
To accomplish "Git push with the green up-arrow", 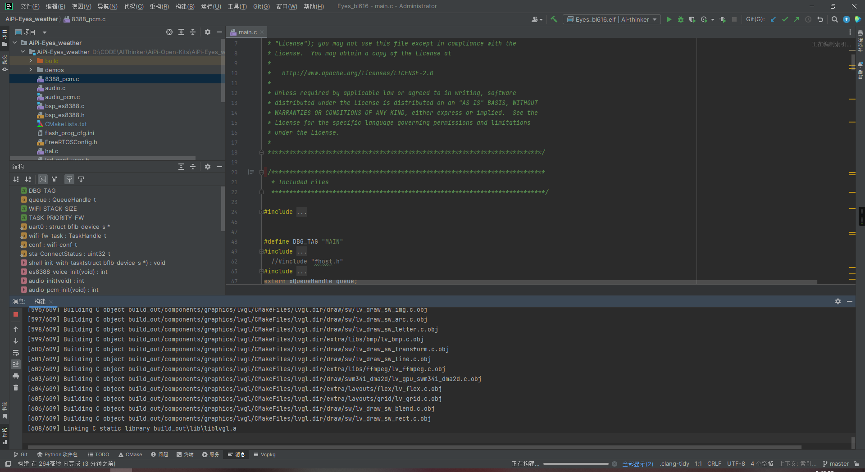I will click(797, 19).
